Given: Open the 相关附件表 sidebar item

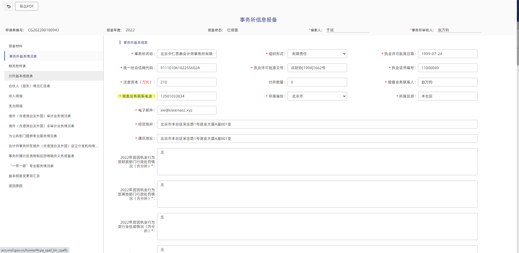Looking at the screenshot, I should [x=17, y=66].
